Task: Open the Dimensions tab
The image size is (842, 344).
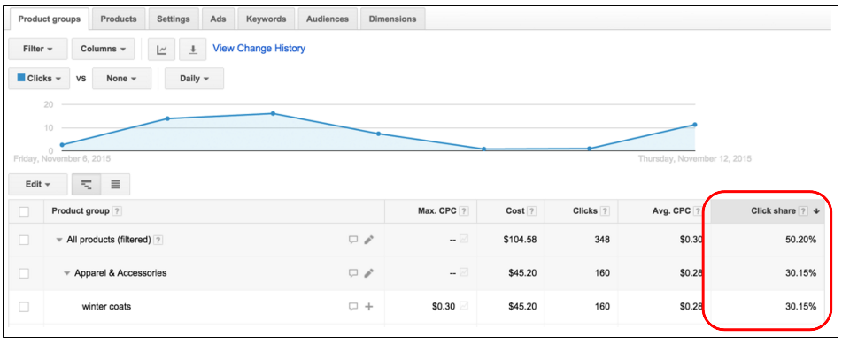Action: click(392, 19)
